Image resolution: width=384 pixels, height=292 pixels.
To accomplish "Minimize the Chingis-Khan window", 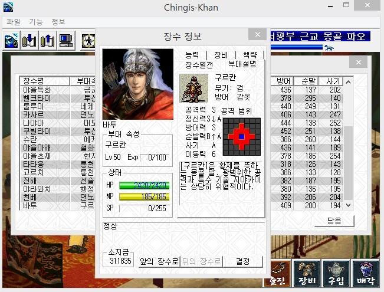I will (x=330, y=6).
